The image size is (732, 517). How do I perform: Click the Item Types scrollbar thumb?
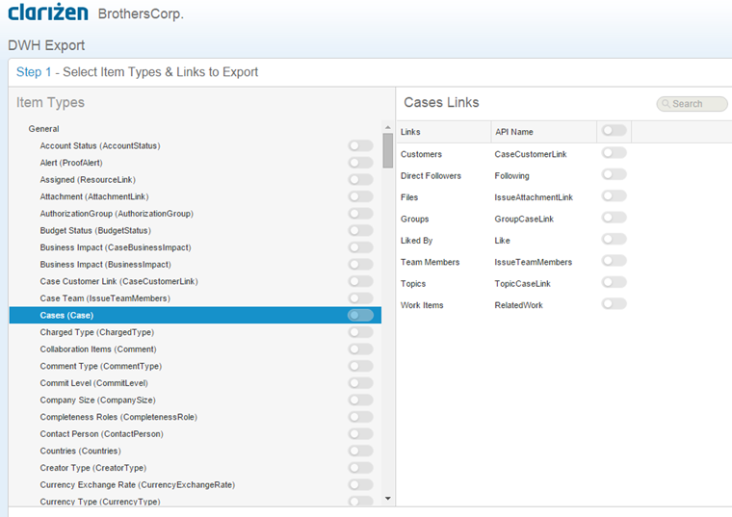pyautogui.click(x=387, y=150)
